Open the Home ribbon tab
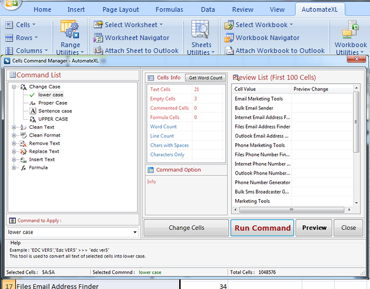 pyautogui.click(x=42, y=9)
